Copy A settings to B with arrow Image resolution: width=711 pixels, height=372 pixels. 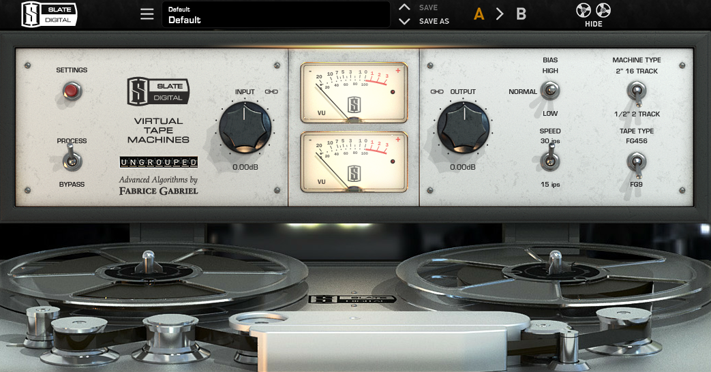500,14
